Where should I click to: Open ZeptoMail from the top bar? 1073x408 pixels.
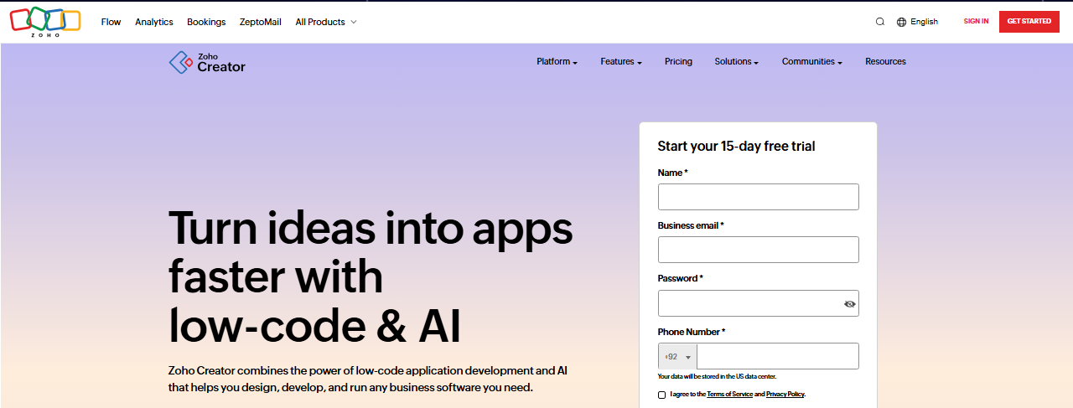tap(261, 22)
